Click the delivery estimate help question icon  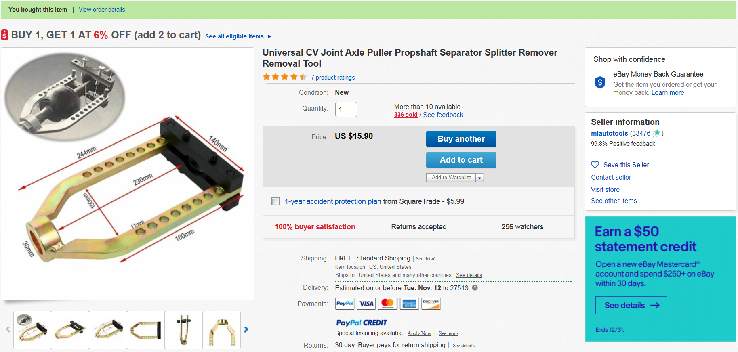pyautogui.click(x=475, y=288)
